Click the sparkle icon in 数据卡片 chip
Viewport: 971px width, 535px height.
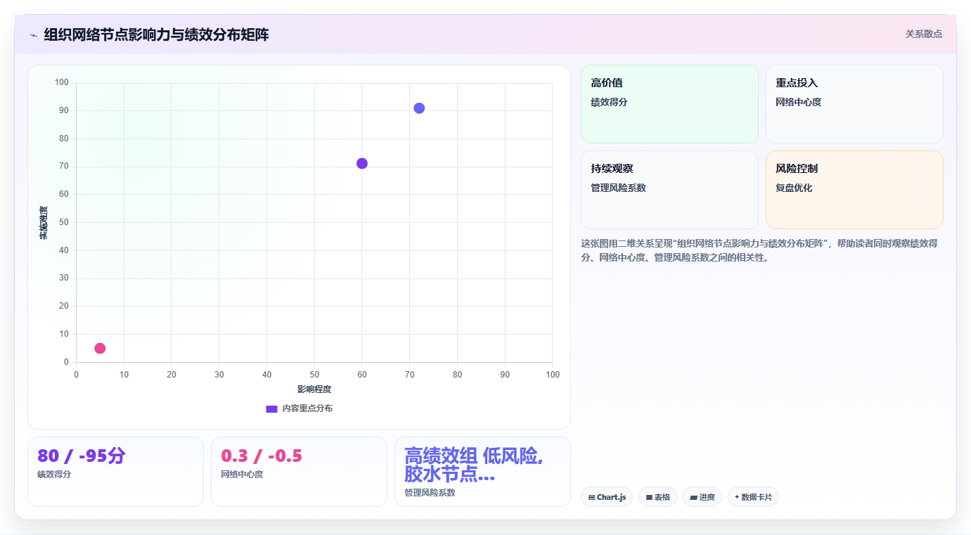737,496
